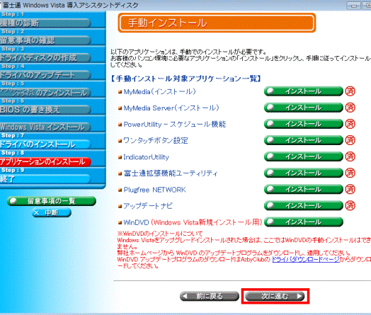371x315 pixels.
Task: Click MyMedia Server(インストール) label text
Action: 171,108
